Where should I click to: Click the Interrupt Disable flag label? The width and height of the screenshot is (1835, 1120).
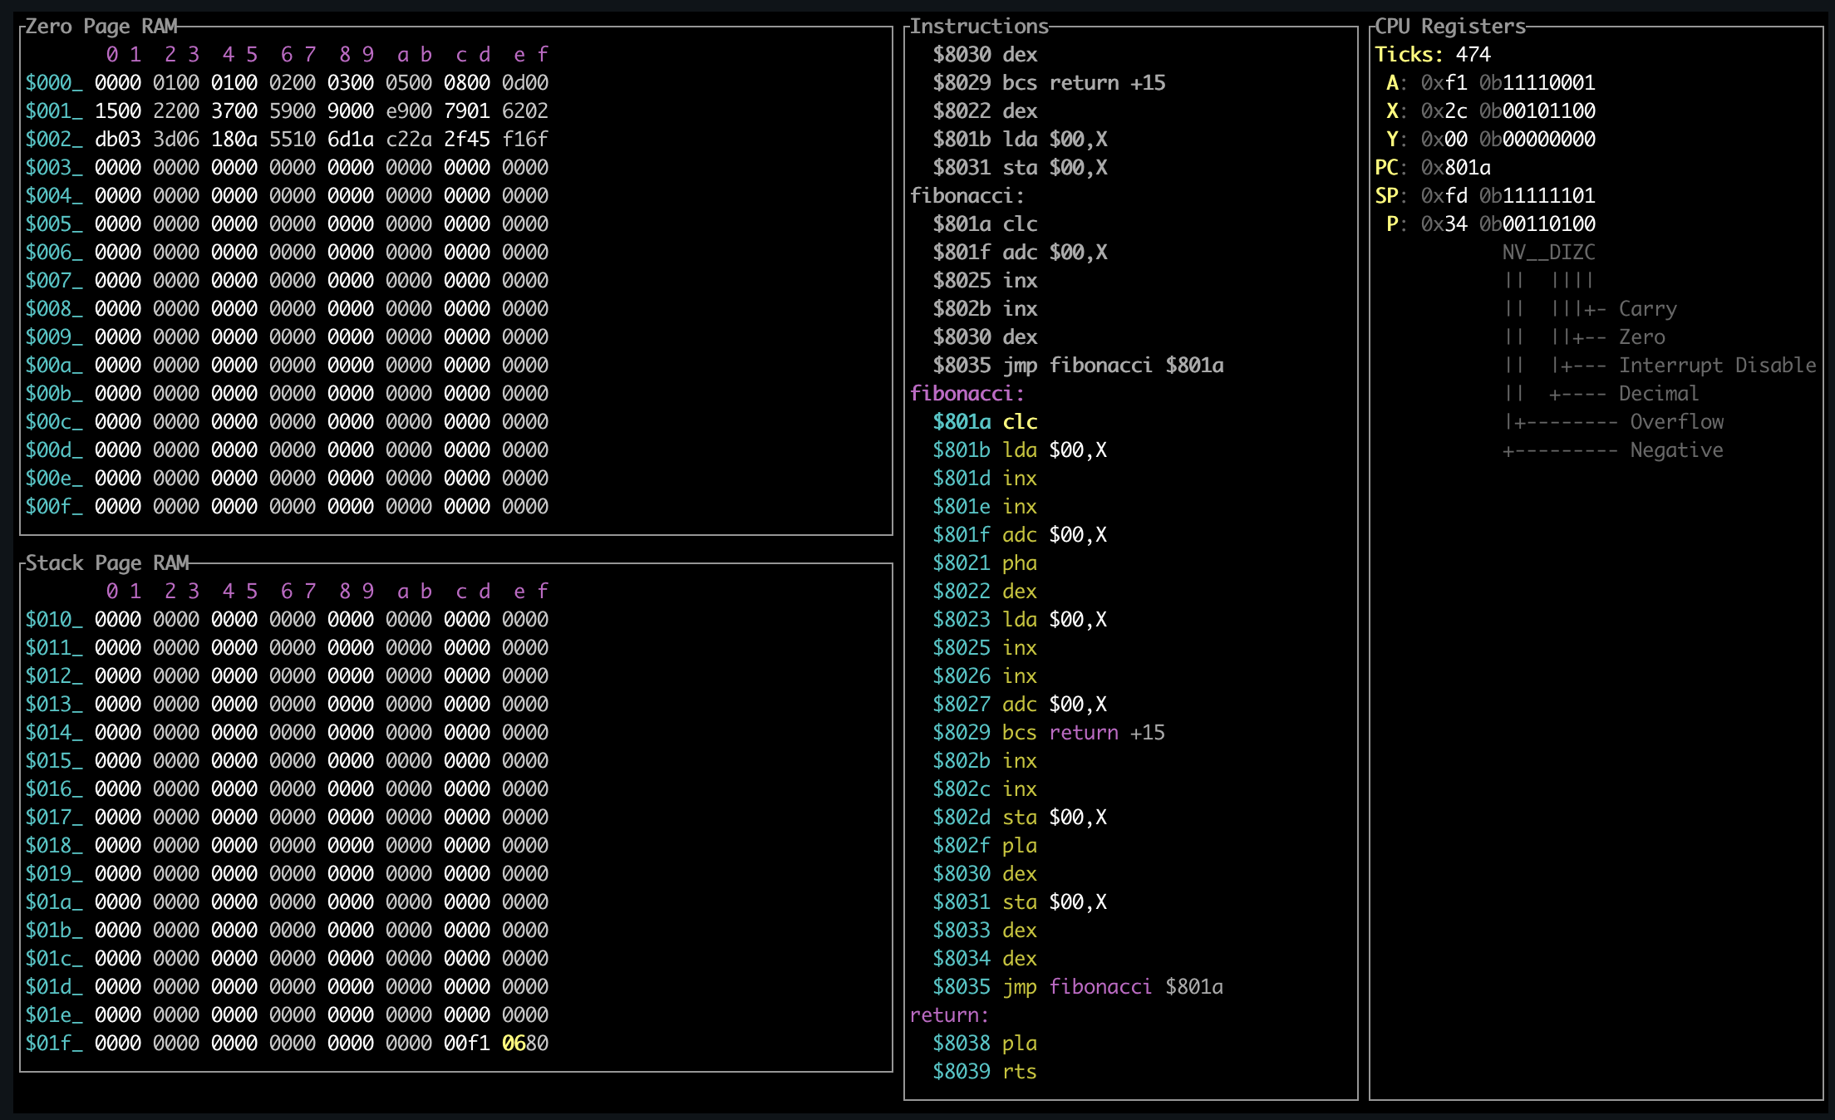[1717, 366]
